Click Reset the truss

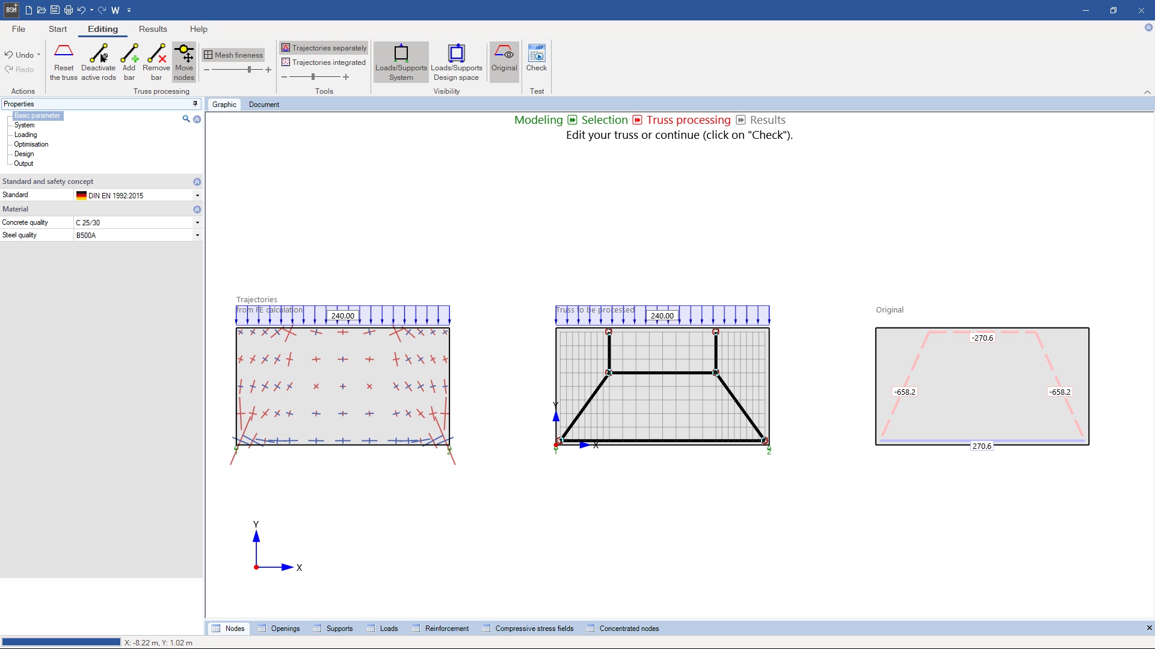click(63, 62)
